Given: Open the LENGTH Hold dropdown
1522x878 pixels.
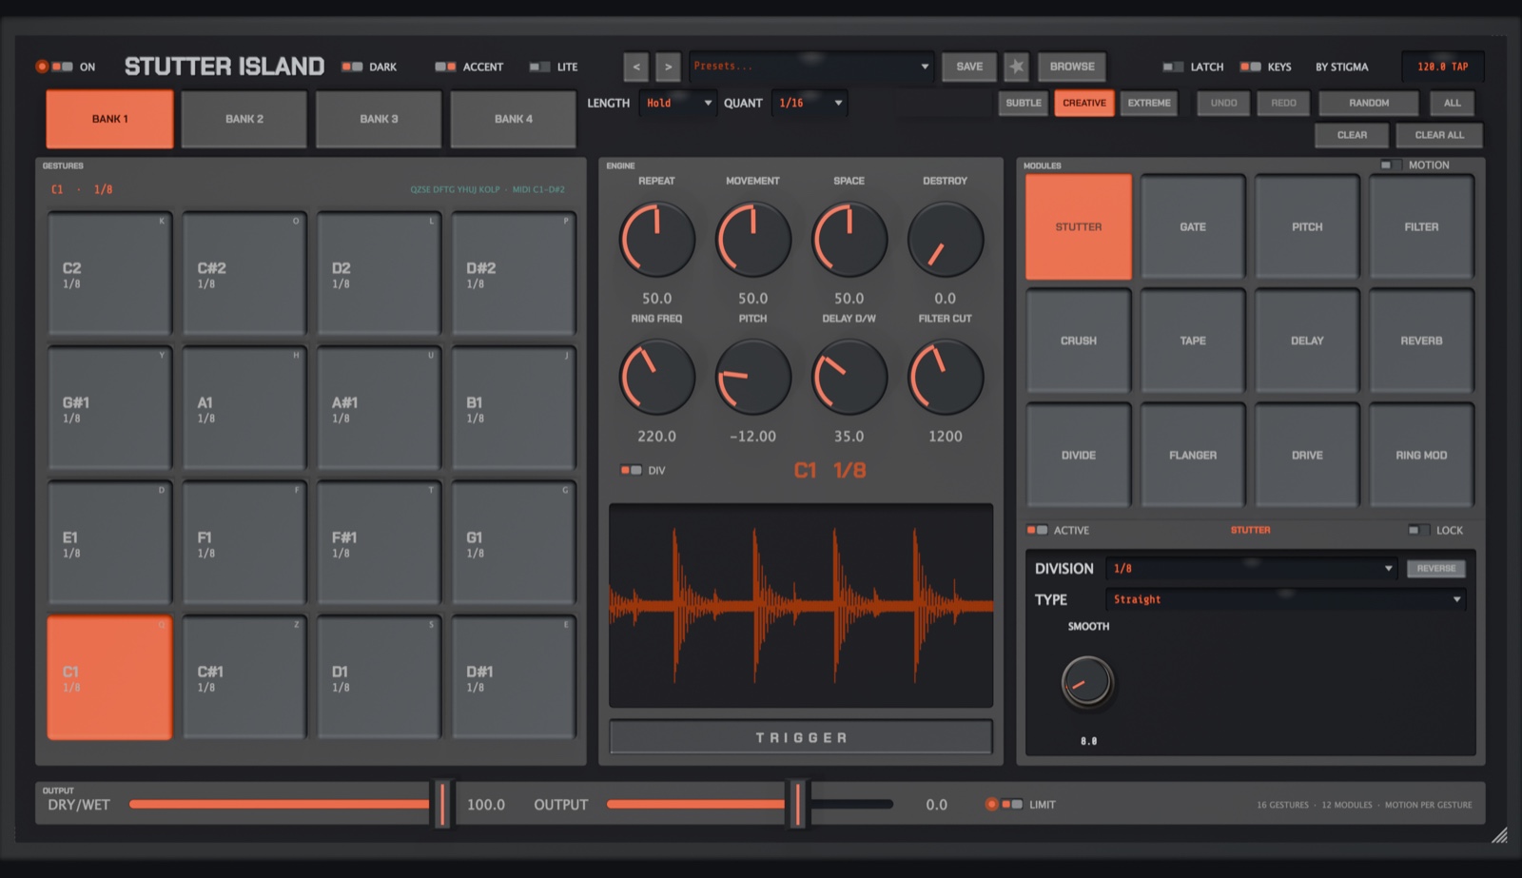Looking at the screenshot, I should pyautogui.click(x=679, y=103).
